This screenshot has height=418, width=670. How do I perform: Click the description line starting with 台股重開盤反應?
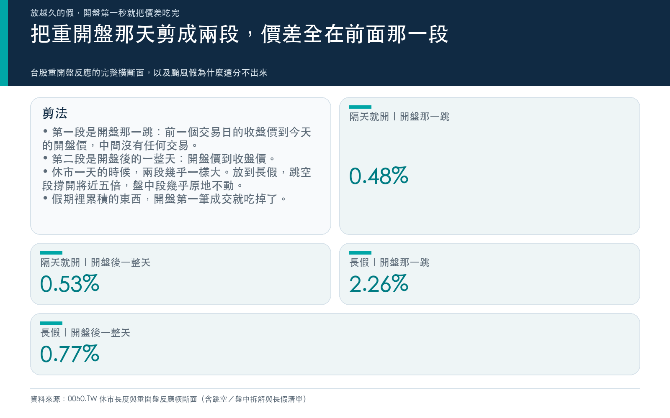pos(149,73)
